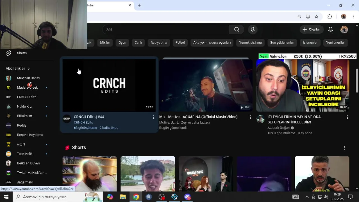Start voice search with the microphone icon
359x202 pixels.
[253, 29]
